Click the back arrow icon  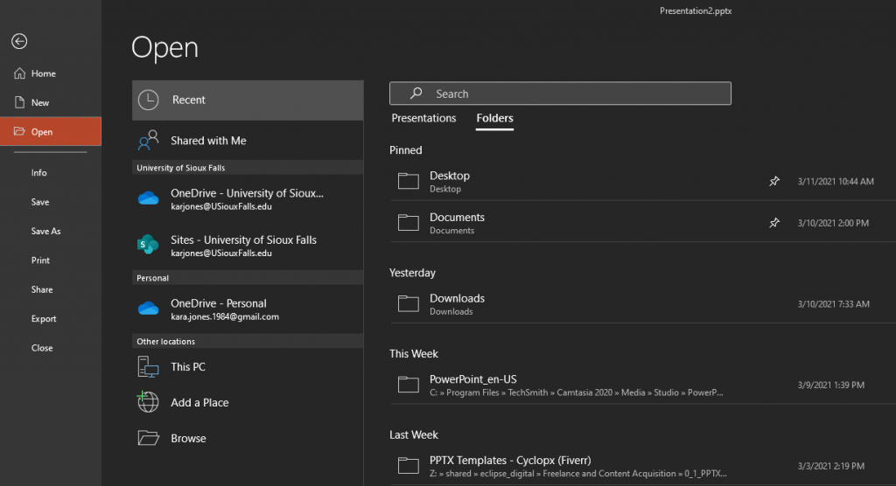19,41
